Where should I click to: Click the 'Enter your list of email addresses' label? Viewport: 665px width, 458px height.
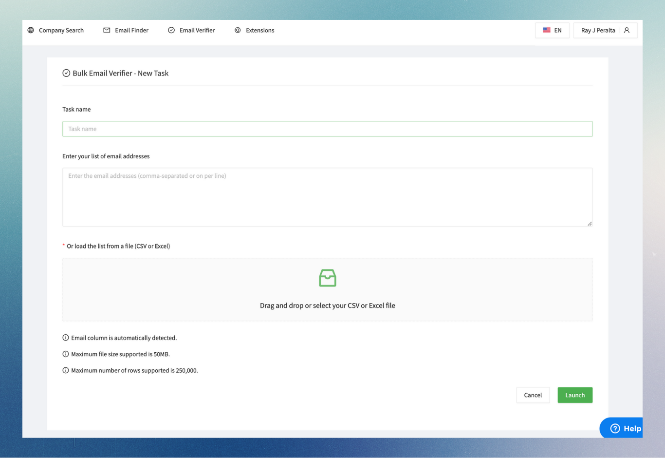[106, 156]
